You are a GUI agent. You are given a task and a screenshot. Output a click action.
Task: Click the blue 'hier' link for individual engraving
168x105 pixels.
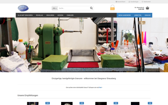[101, 87]
